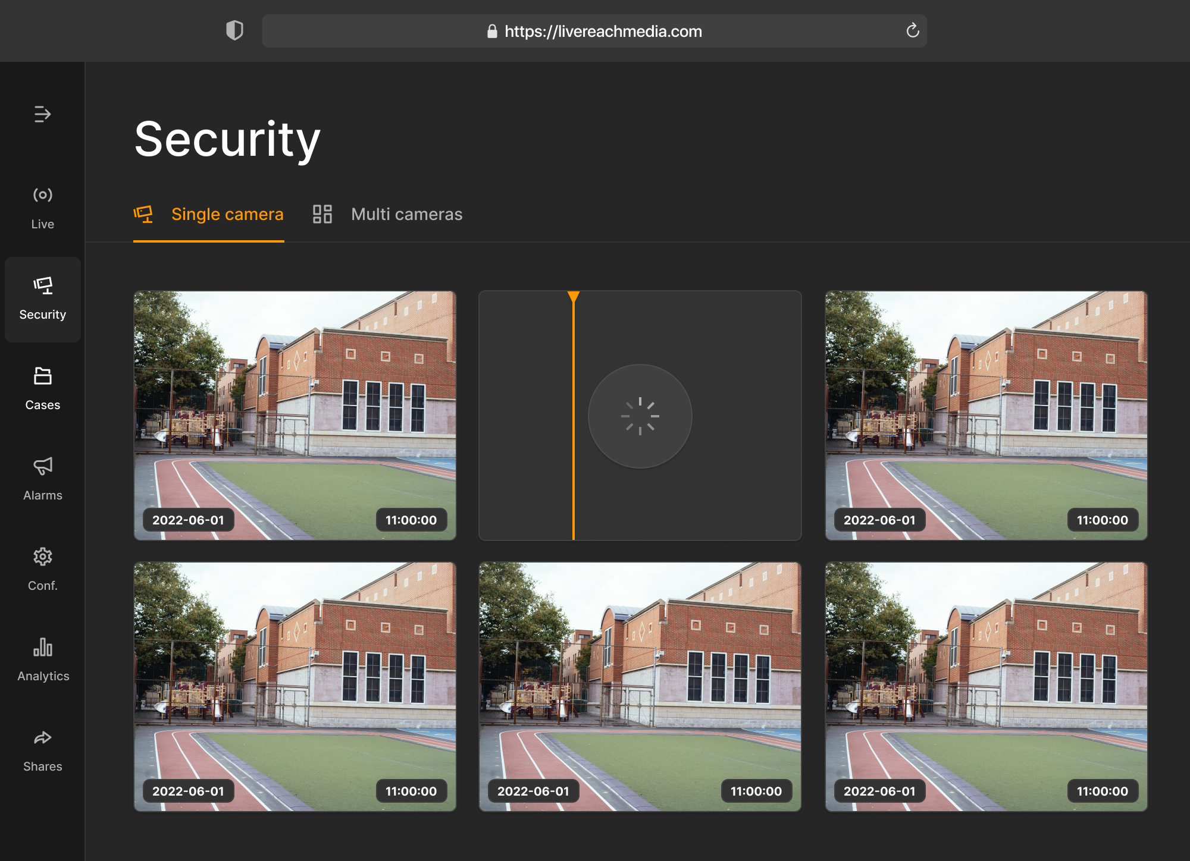
Task: Select the Alarms label in the sidebar
Action: coord(42,495)
